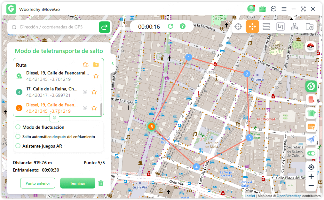324x200 pixels.
Task: Click the green Terminar button
Action: tap(78, 183)
